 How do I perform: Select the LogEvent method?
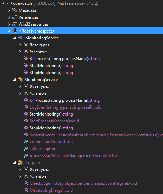[65, 107]
